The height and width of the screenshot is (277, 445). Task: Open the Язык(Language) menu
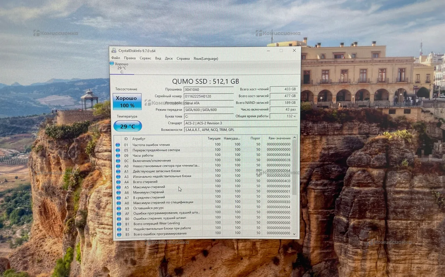click(205, 58)
